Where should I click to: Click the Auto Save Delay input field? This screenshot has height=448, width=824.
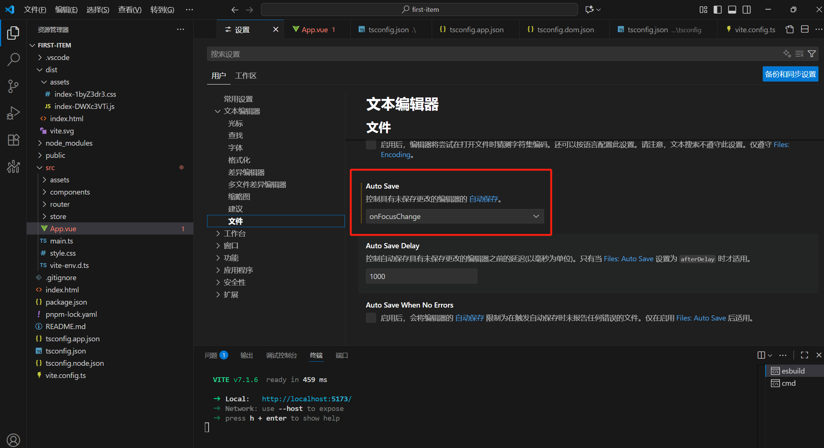click(x=421, y=276)
